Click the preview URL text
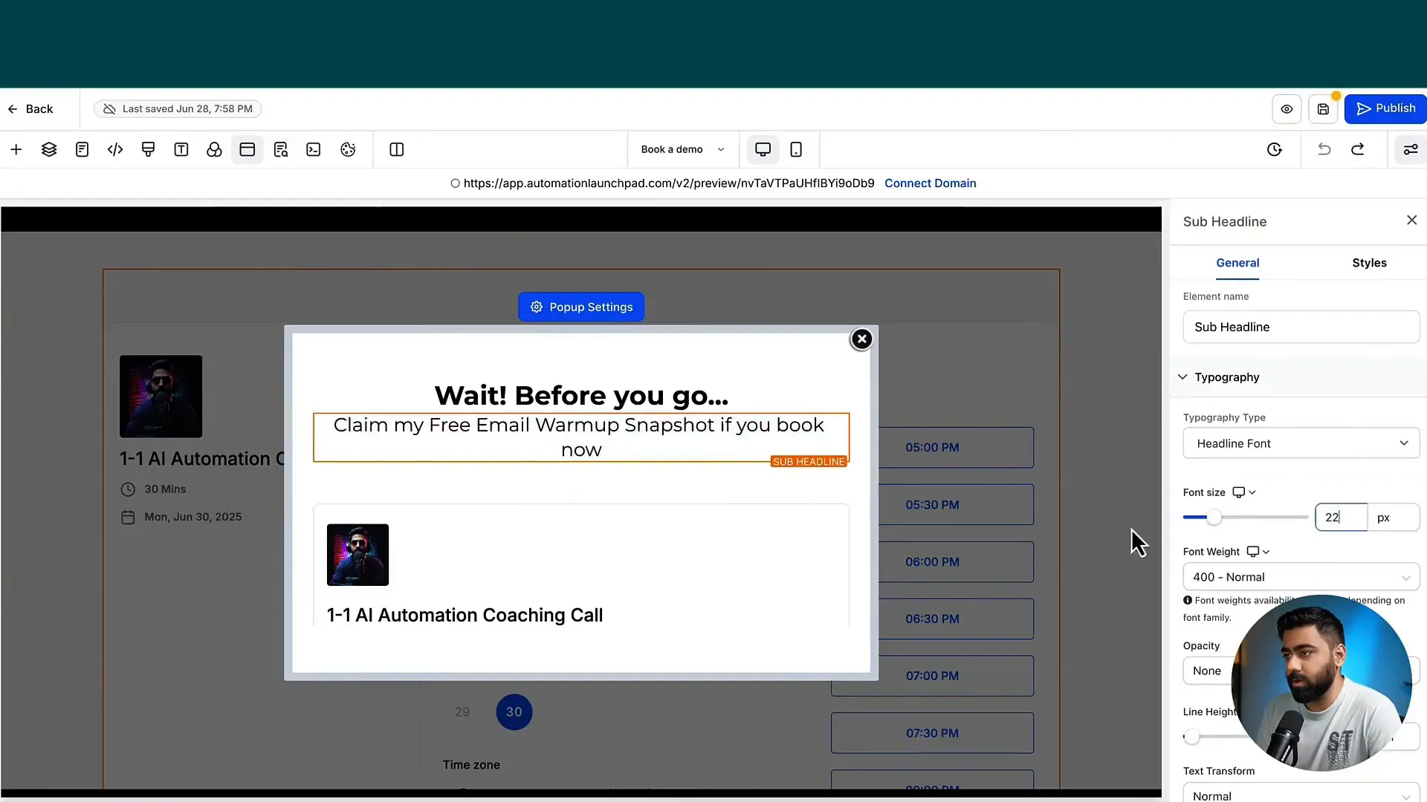 (668, 183)
